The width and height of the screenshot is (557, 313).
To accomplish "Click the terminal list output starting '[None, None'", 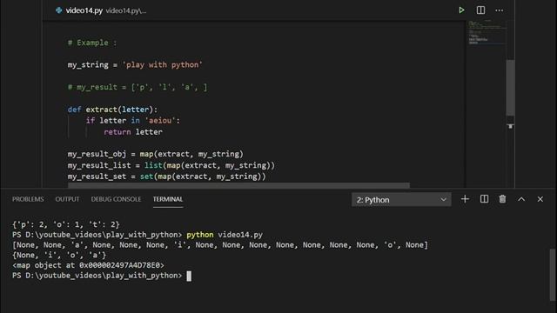I will 220,245.
